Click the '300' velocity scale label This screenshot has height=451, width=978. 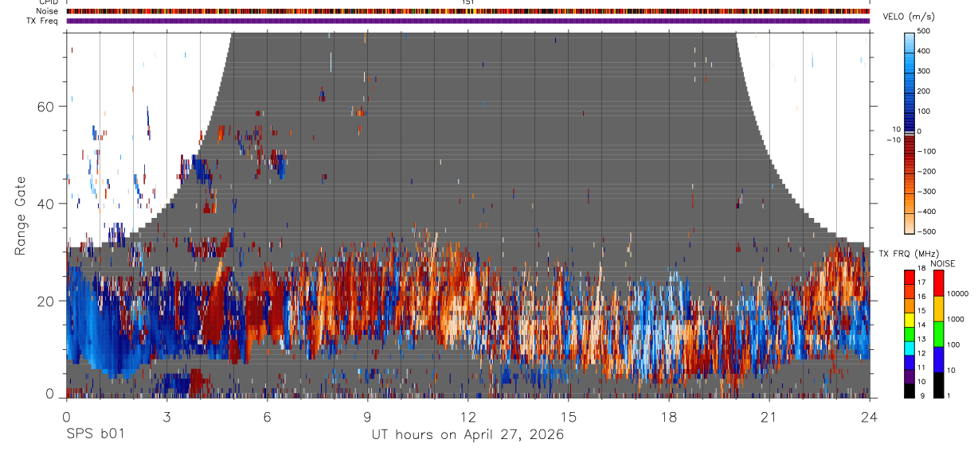924,71
